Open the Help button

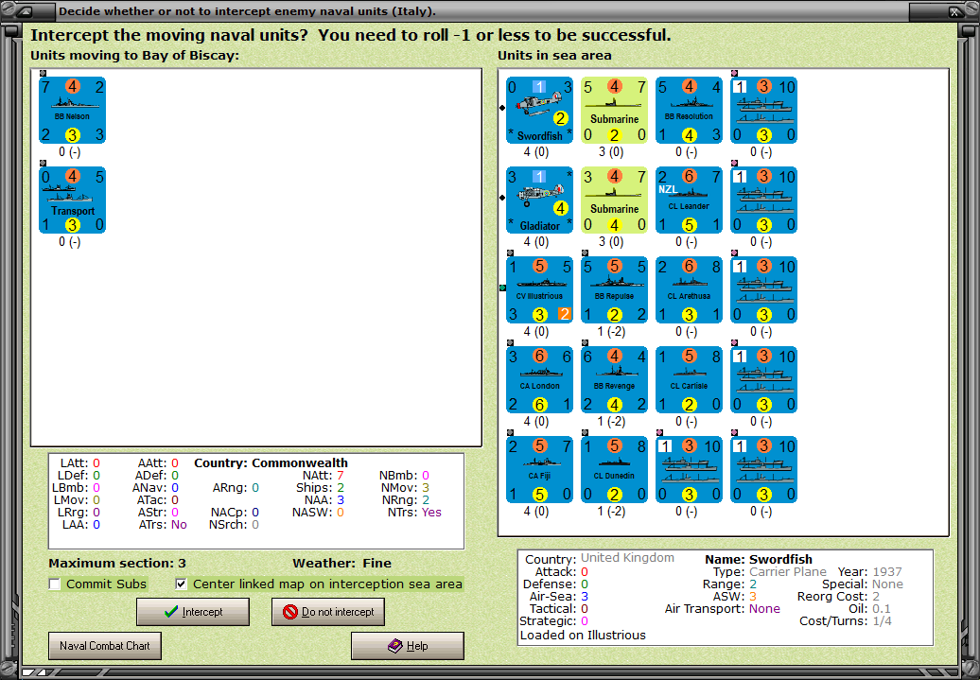pos(408,646)
